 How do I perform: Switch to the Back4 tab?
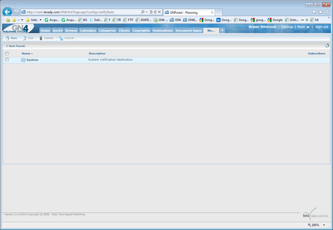58,30
